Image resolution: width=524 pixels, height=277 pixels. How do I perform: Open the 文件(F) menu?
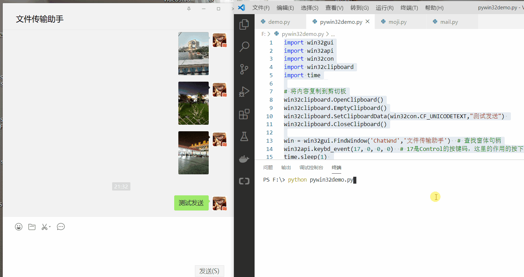click(x=261, y=8)
